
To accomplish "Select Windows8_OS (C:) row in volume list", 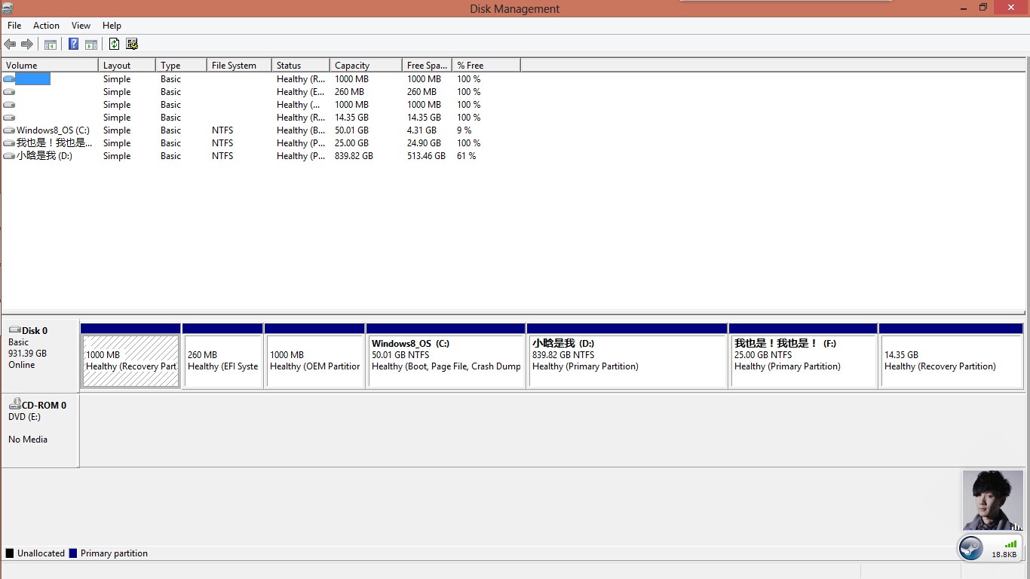I will pyautogui.click(x=53, y=130).
